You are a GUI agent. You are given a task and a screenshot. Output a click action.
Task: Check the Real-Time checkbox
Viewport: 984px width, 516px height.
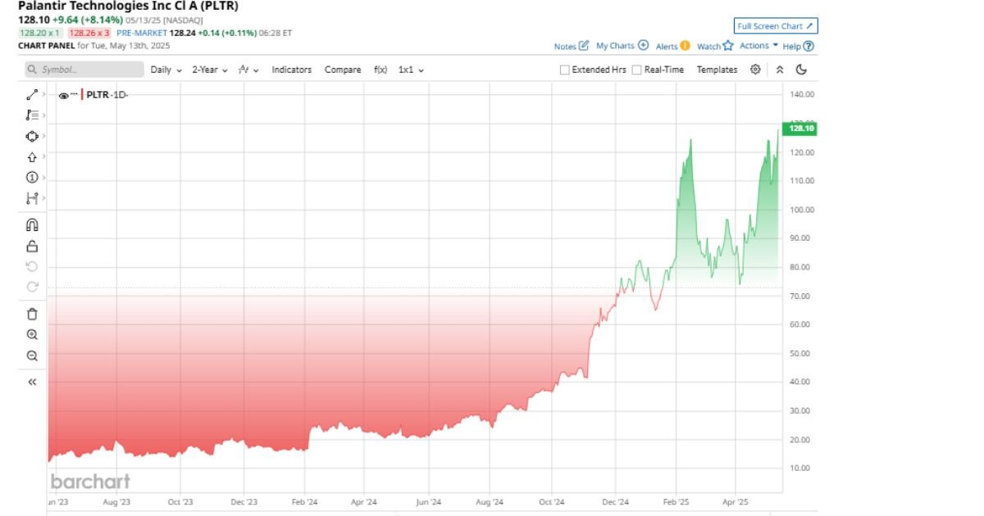pyautogui.click(x=637, y=70)
